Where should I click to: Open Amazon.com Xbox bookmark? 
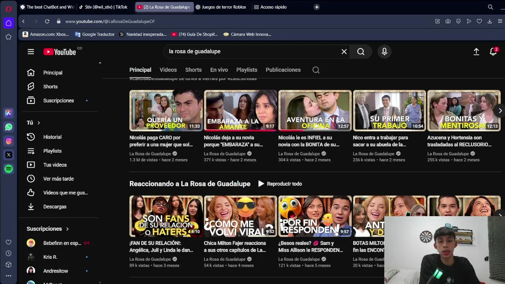(x=46, y=34)
